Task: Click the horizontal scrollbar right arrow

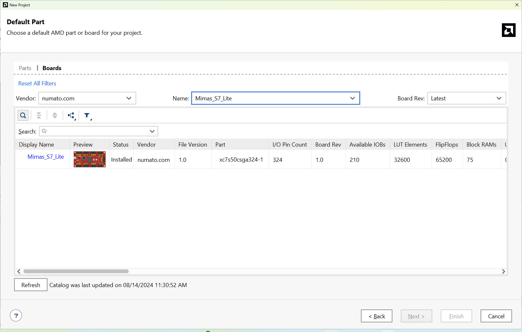Action: coord(503,271)
